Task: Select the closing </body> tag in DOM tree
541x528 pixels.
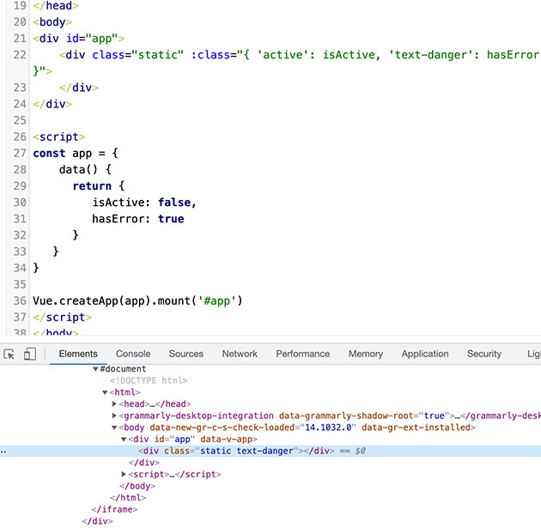Action: pos(137,486)
